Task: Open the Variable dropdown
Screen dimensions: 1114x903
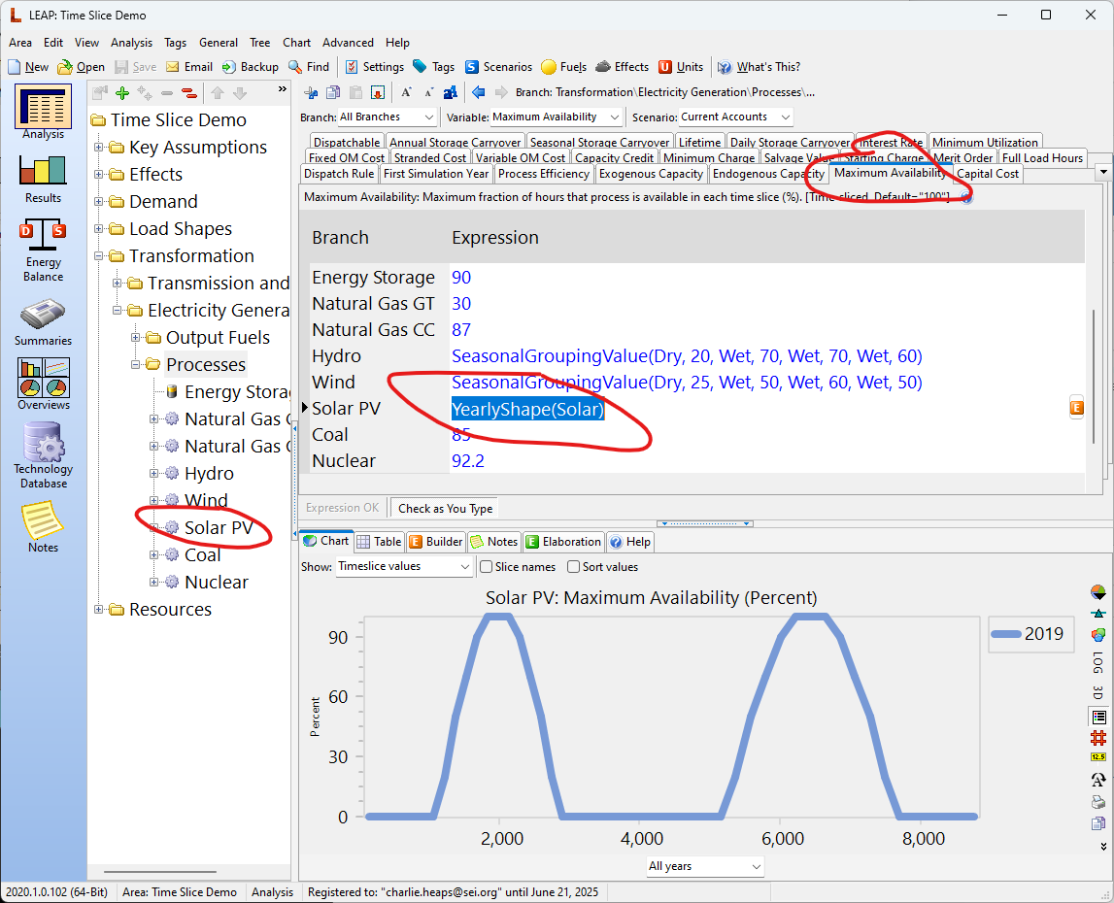Action: point(557,117)
